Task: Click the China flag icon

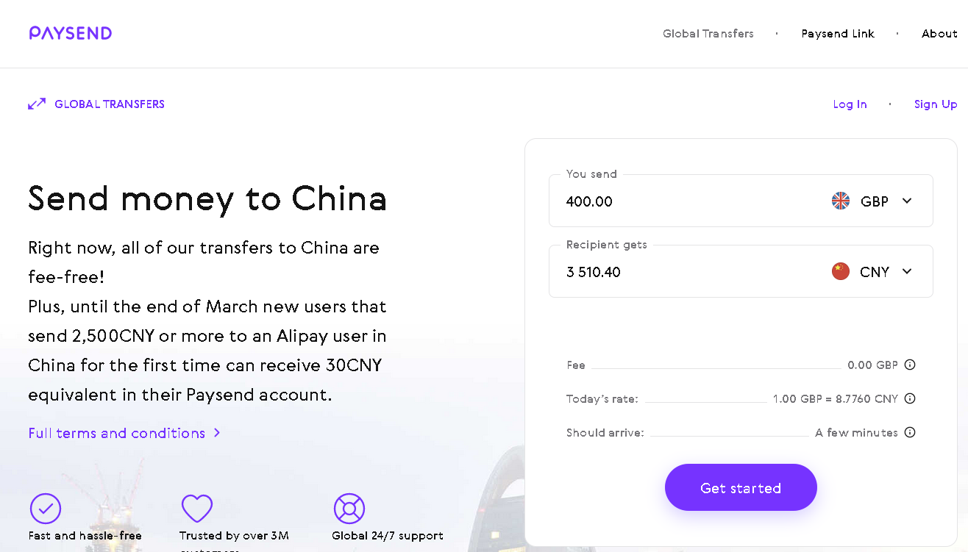Action: point(841,271)
